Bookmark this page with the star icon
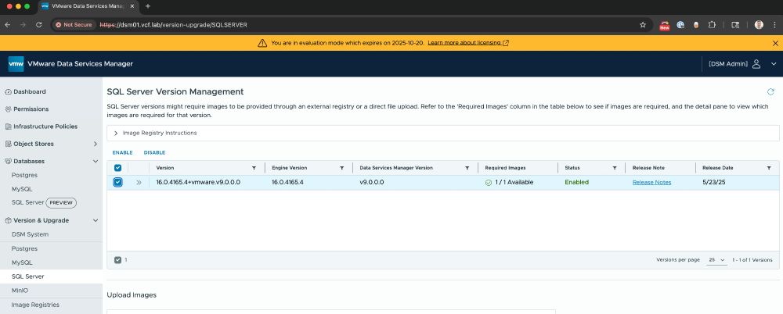 [x=643, y=24]
